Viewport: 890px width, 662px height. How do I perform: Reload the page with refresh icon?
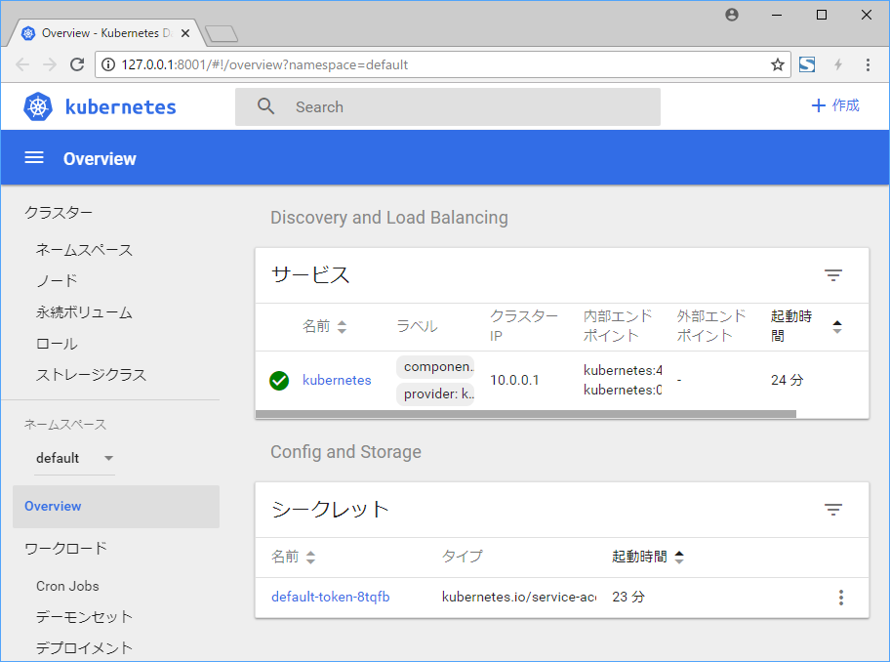tap(77, 64)
